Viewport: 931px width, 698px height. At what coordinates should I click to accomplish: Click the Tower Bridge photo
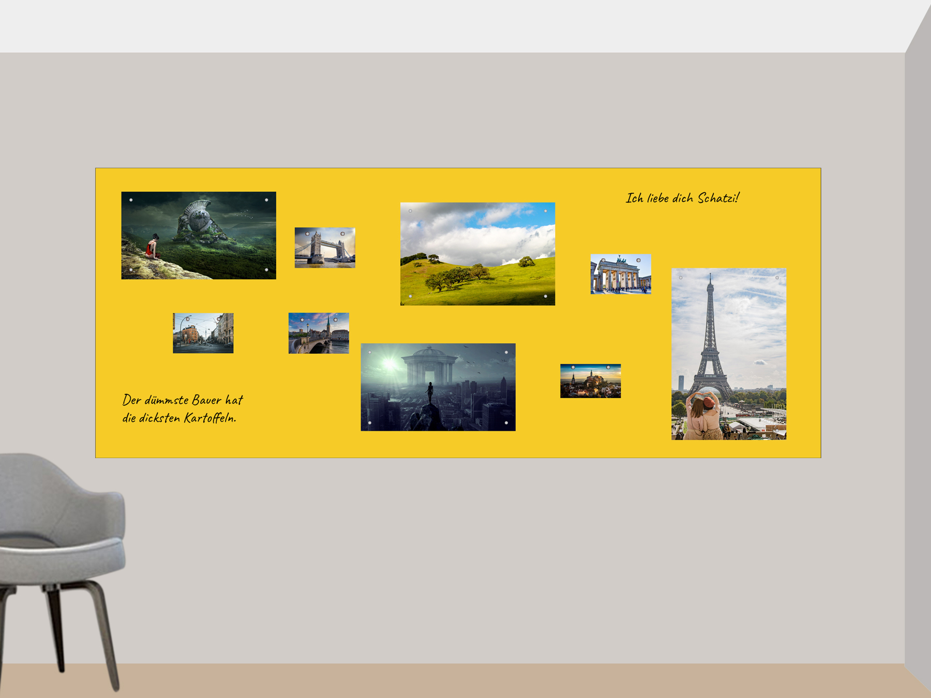(x=325, y=248)
